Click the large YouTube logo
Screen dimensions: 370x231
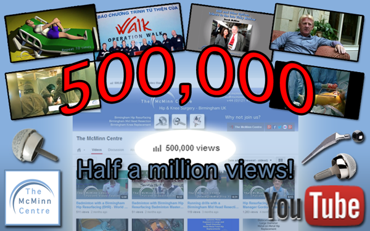tap(315, 206)
